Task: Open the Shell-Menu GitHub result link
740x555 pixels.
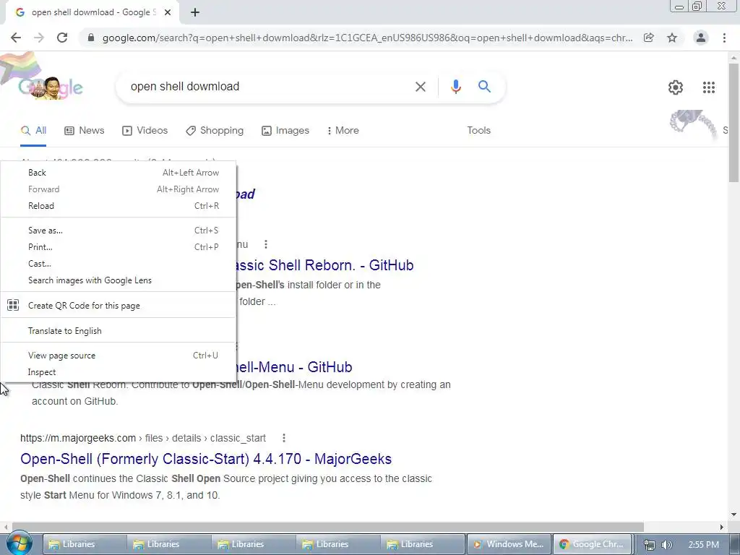Action: point(295,367)
